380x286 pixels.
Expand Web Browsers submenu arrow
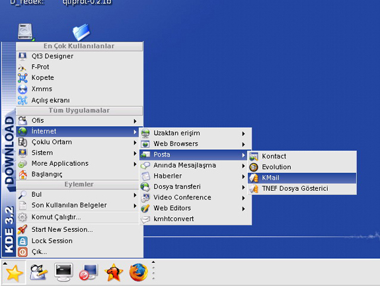(x=243, y=144)
